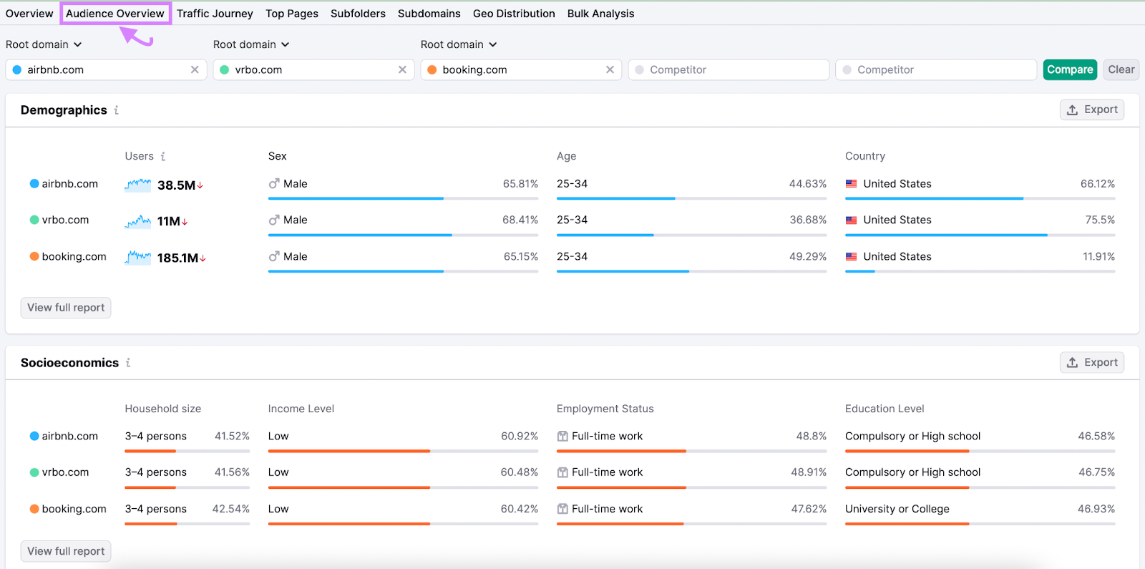Click Full-time work icon in vrbo.com row
1145x569 pixels.
point(562,472)
